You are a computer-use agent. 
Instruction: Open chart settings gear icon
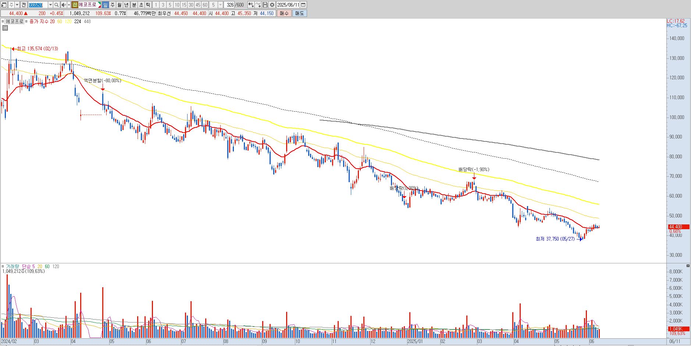click(272, 5)
